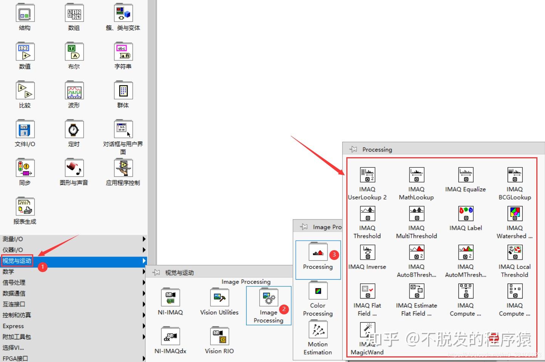The height and width of the screenshot is (362, 545).
Task: Pin the 视觉与运动 palette open
Action: (156, 272)
